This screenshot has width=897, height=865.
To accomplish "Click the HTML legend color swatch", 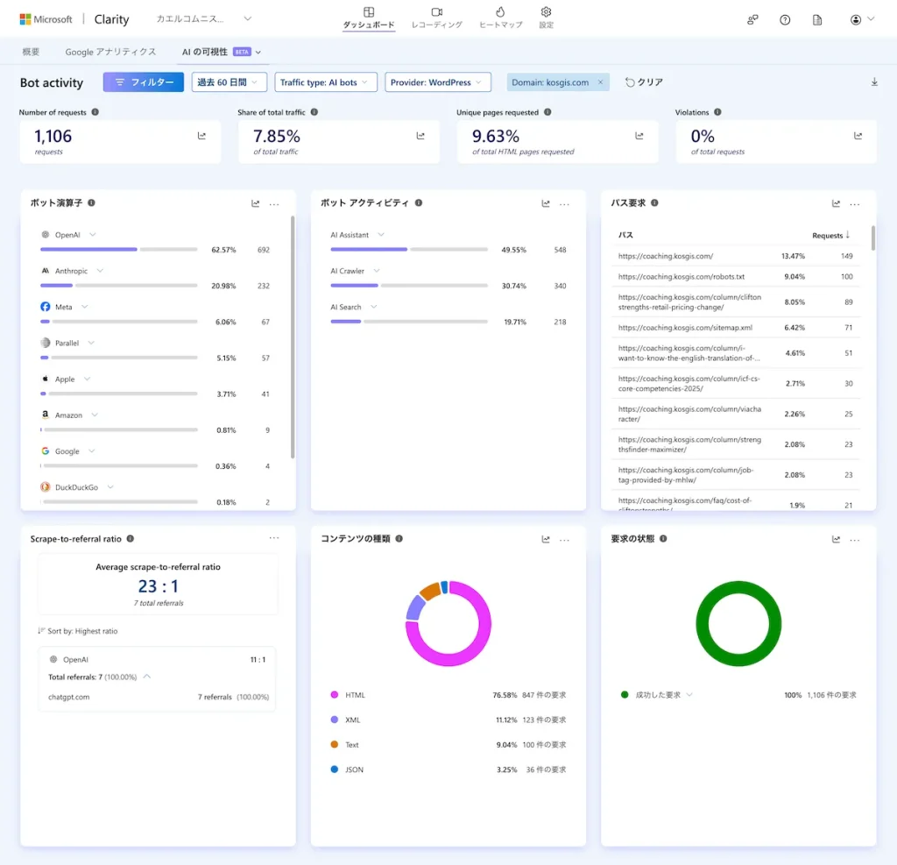I will click(334, 694).
